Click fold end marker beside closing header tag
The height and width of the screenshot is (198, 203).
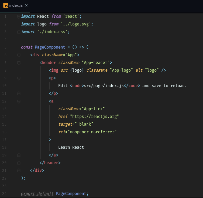[x=18, y=163]
